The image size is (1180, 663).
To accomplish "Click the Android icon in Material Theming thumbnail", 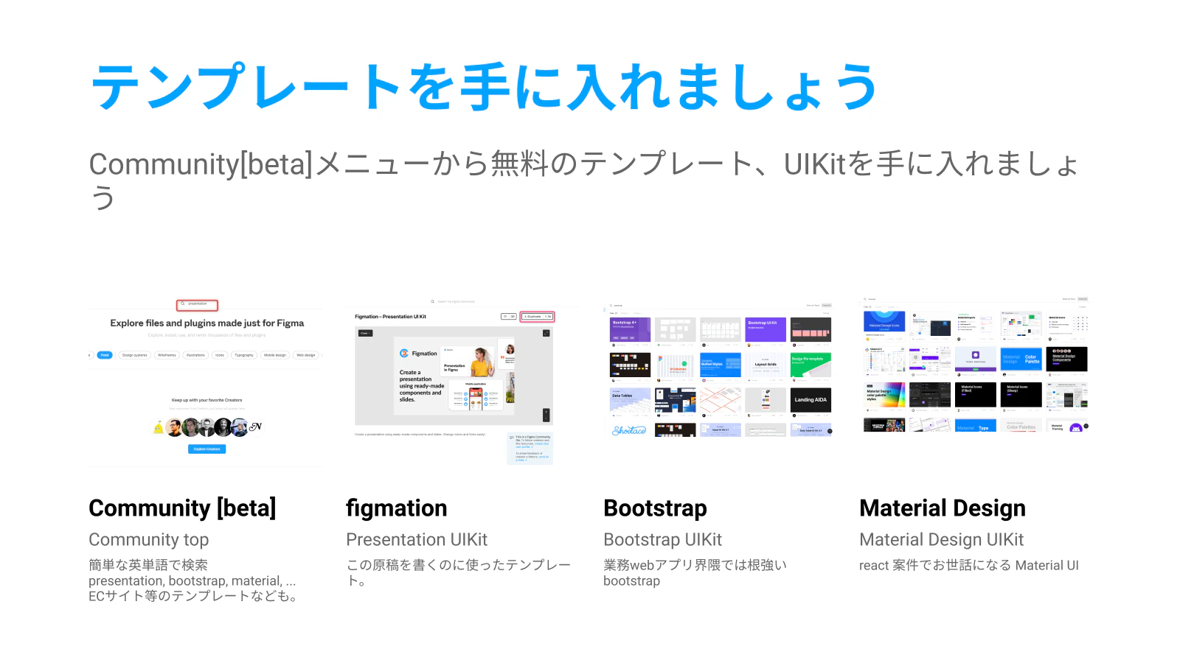I will click(x=1075, y=428).
